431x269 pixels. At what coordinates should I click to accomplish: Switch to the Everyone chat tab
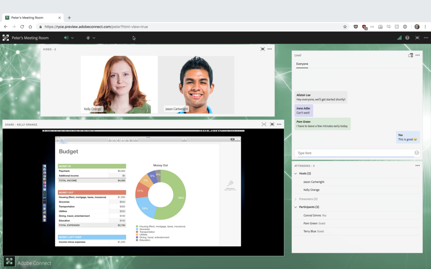tap(303, 64)
